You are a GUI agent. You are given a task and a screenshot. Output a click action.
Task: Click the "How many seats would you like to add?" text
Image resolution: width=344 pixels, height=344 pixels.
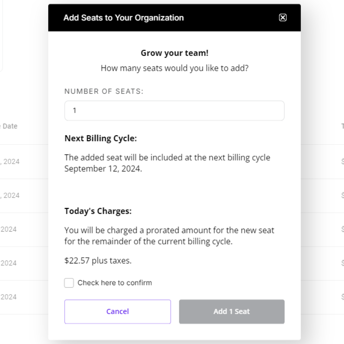(174, 68)
